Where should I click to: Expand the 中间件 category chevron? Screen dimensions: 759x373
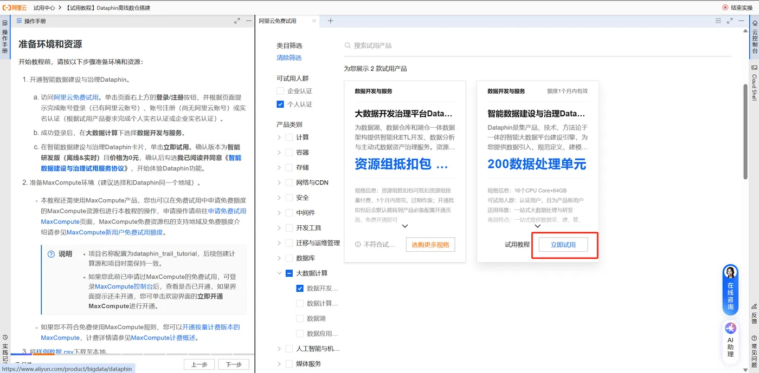(279, 213)
